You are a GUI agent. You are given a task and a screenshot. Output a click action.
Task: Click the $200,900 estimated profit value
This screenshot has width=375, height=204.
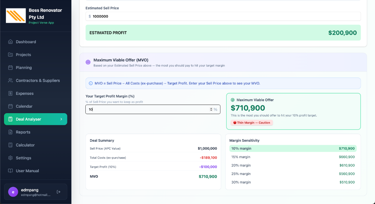[x=342, y=33]
